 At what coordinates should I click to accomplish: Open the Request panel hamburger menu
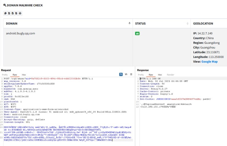point(131,74)
